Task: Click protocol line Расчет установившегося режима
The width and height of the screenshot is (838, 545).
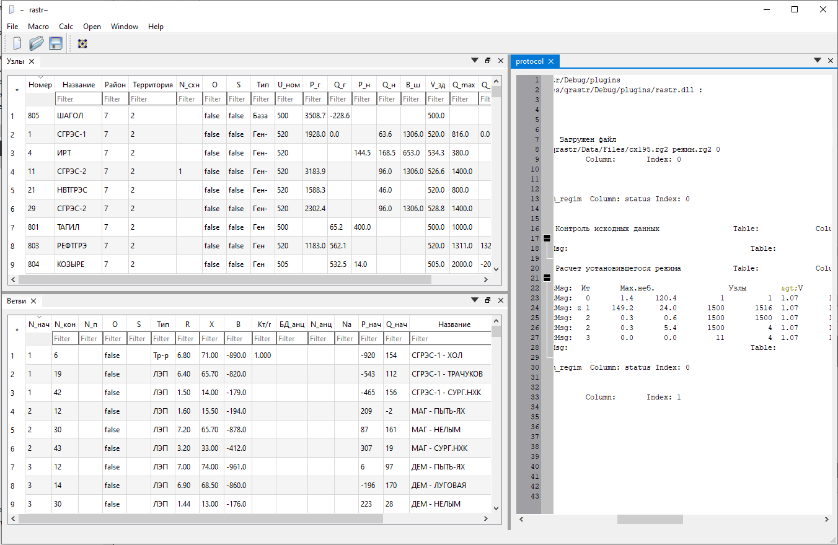Action: click(618, 268)
